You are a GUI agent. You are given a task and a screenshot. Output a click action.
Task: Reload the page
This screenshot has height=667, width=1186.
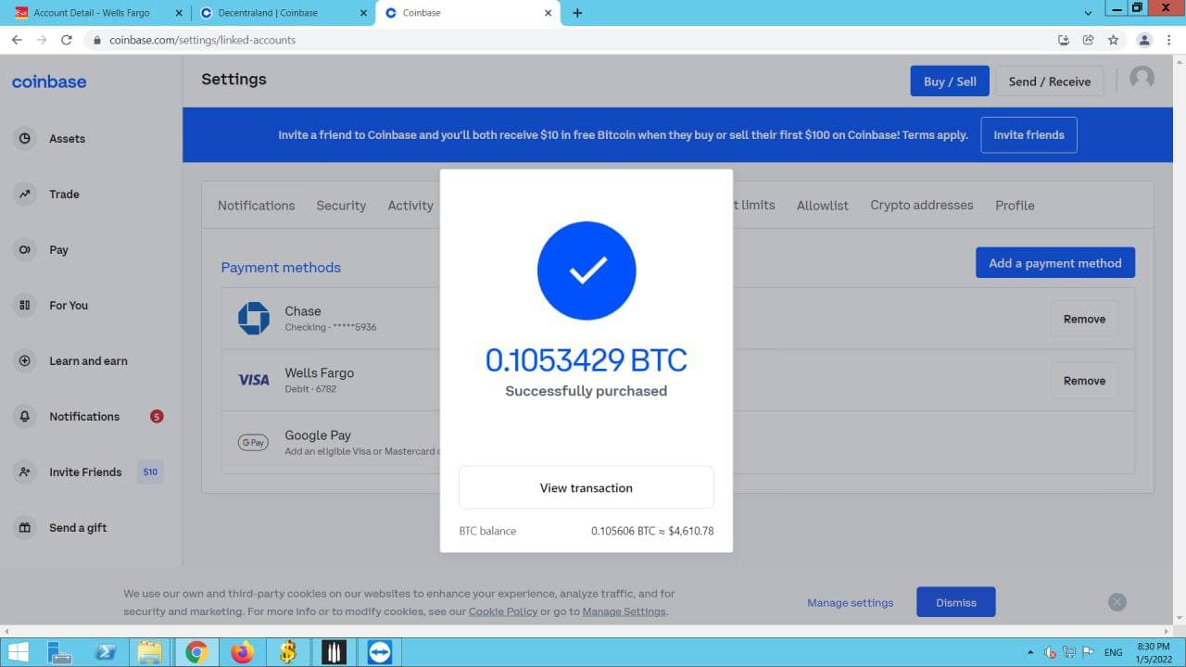click(x=66, y=40)
